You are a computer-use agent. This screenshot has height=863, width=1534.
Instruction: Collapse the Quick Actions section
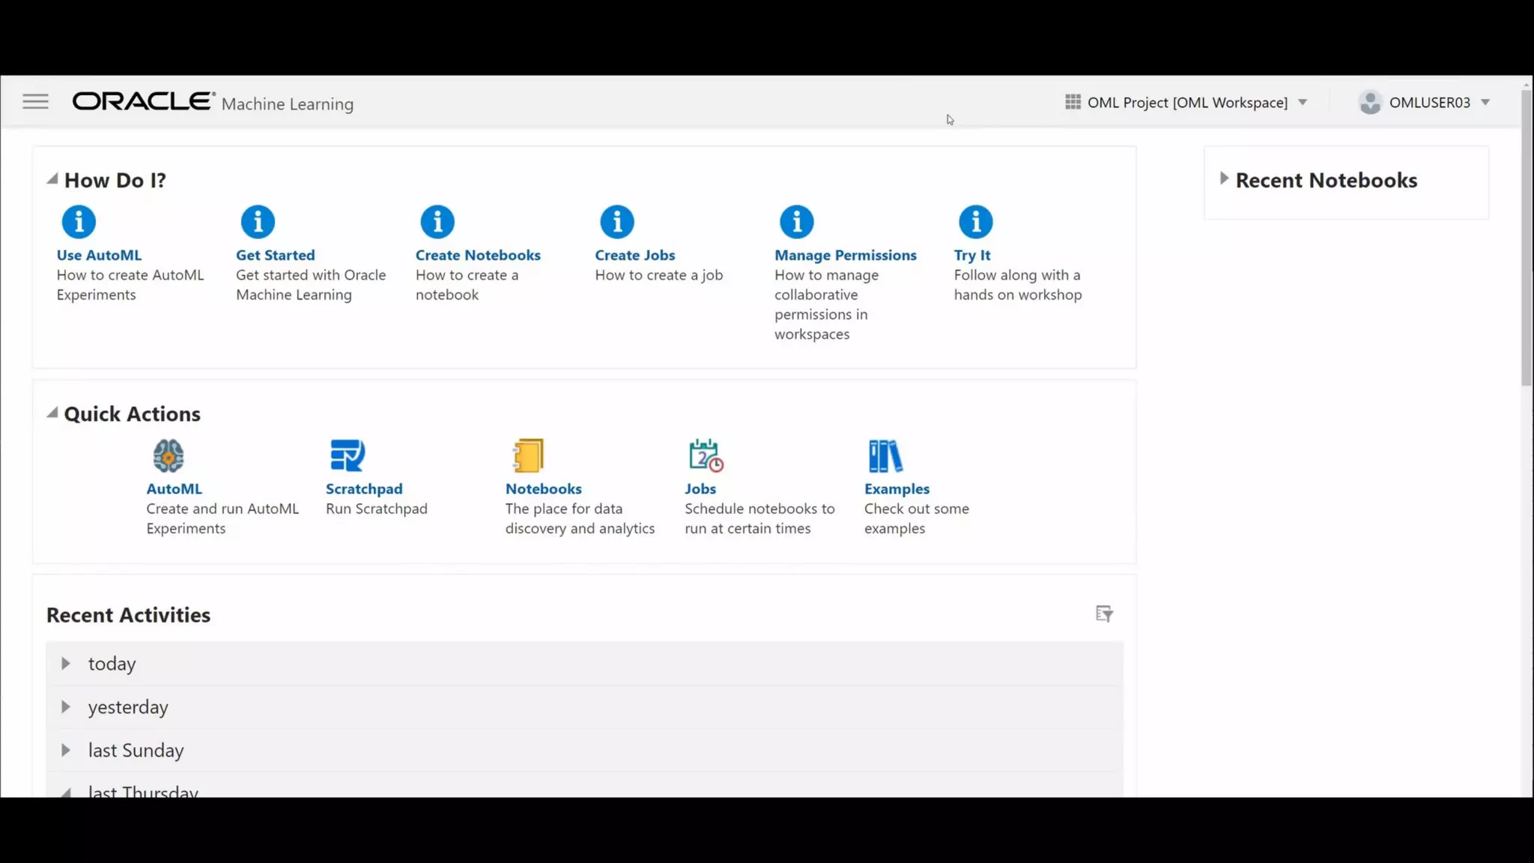(x=52, y=413)
